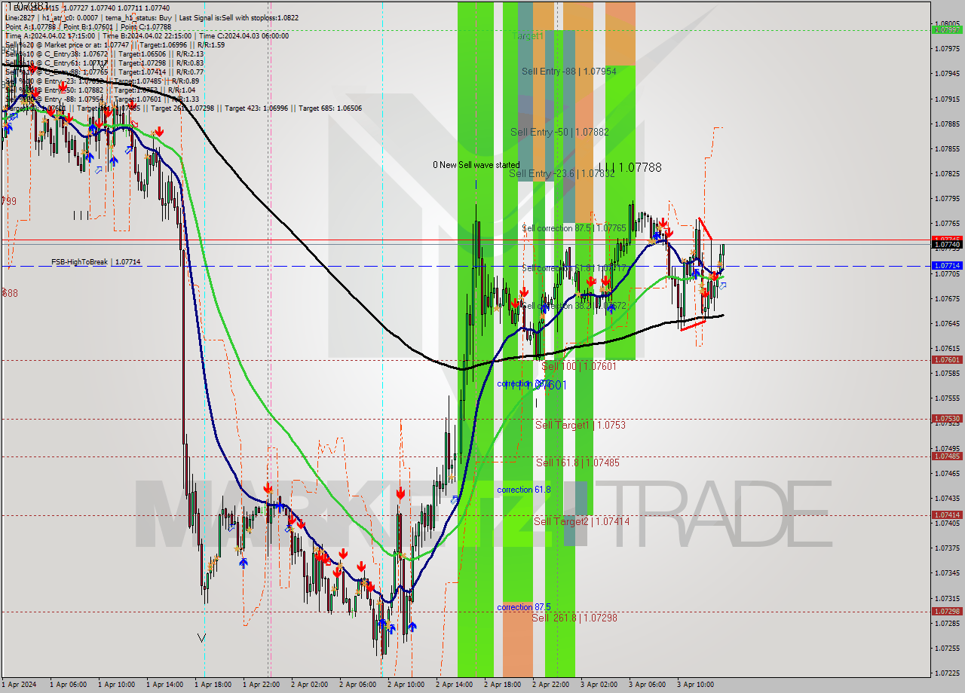Click the '1 Apr 2024' date on time axis
The width and height of the screenshot is (965, 693).
(x=19, y=685)
